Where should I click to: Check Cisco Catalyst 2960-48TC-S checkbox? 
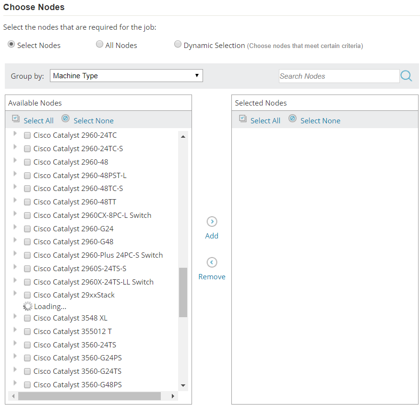[27, 189]
